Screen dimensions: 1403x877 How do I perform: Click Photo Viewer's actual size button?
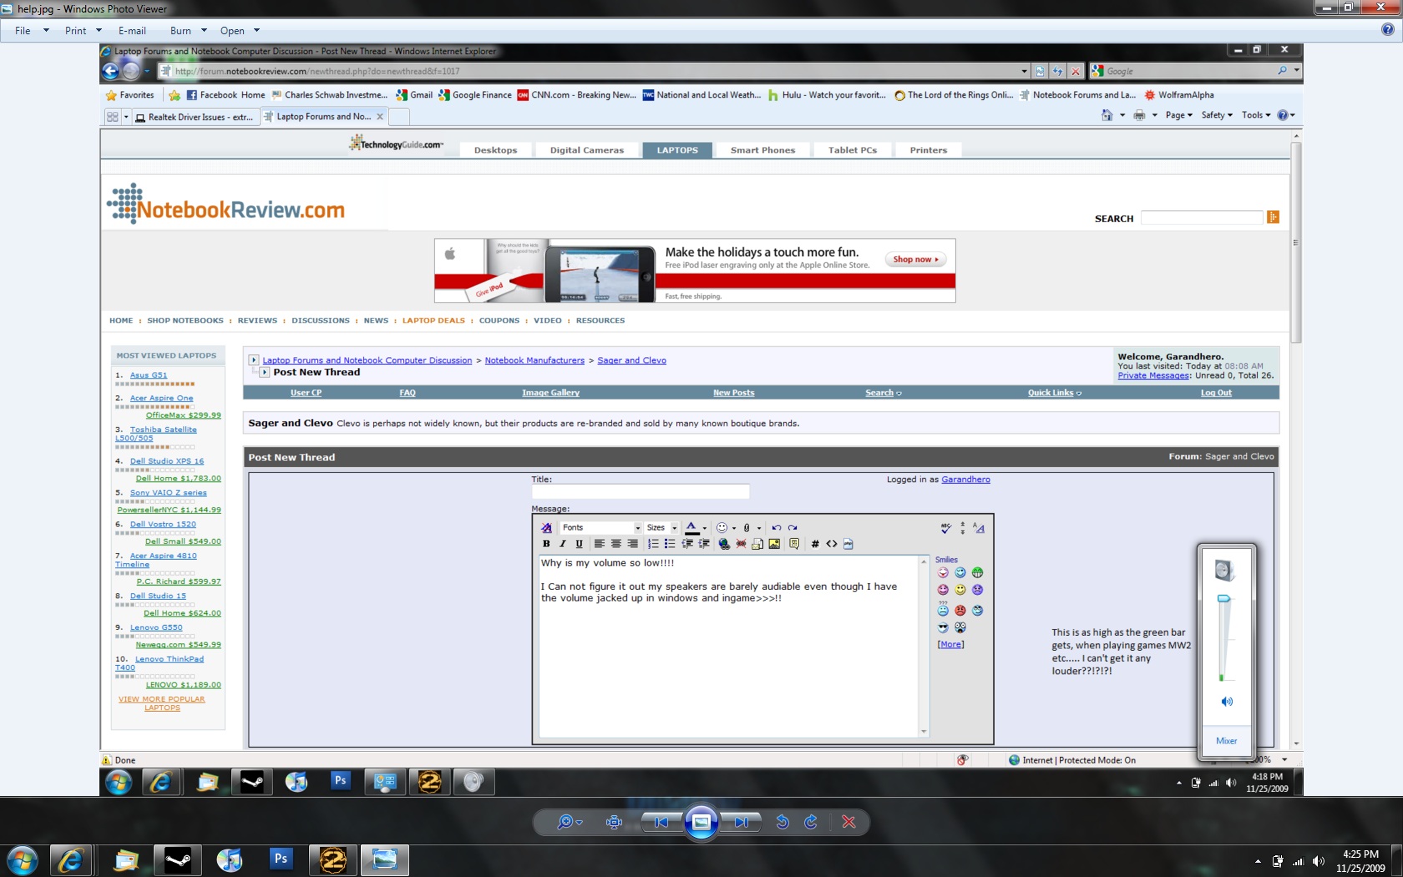pos(614,822)
